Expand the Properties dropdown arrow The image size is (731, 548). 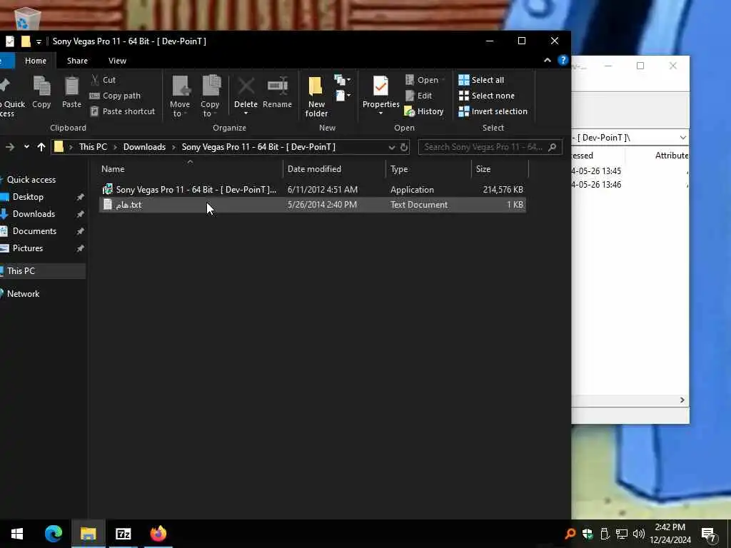click(381, 113)
